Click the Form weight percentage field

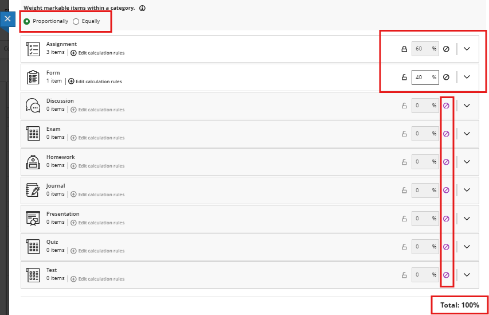pyautogui.click(x=421, y=77)
